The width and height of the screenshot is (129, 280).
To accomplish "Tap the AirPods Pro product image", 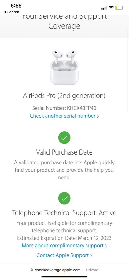I will 64,67.
